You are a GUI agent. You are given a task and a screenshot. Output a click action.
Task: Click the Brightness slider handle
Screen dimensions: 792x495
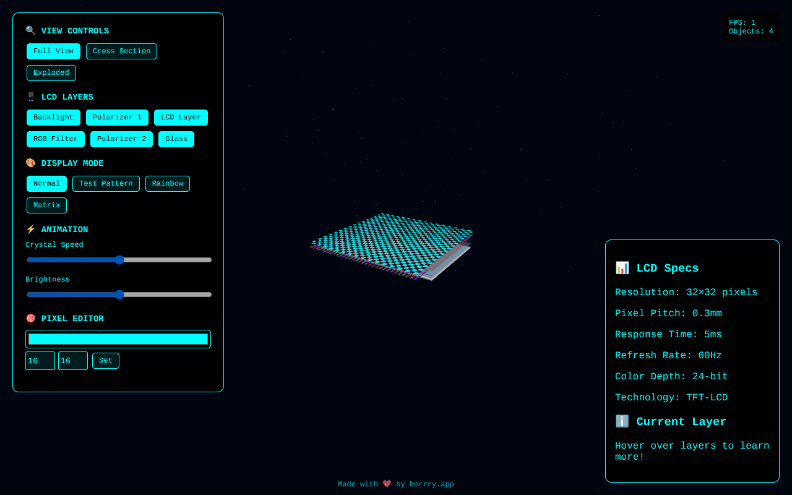pos(119,295)
